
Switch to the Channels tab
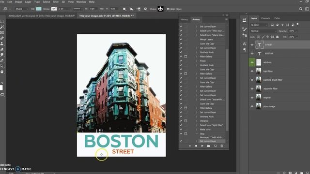[265, 18]
